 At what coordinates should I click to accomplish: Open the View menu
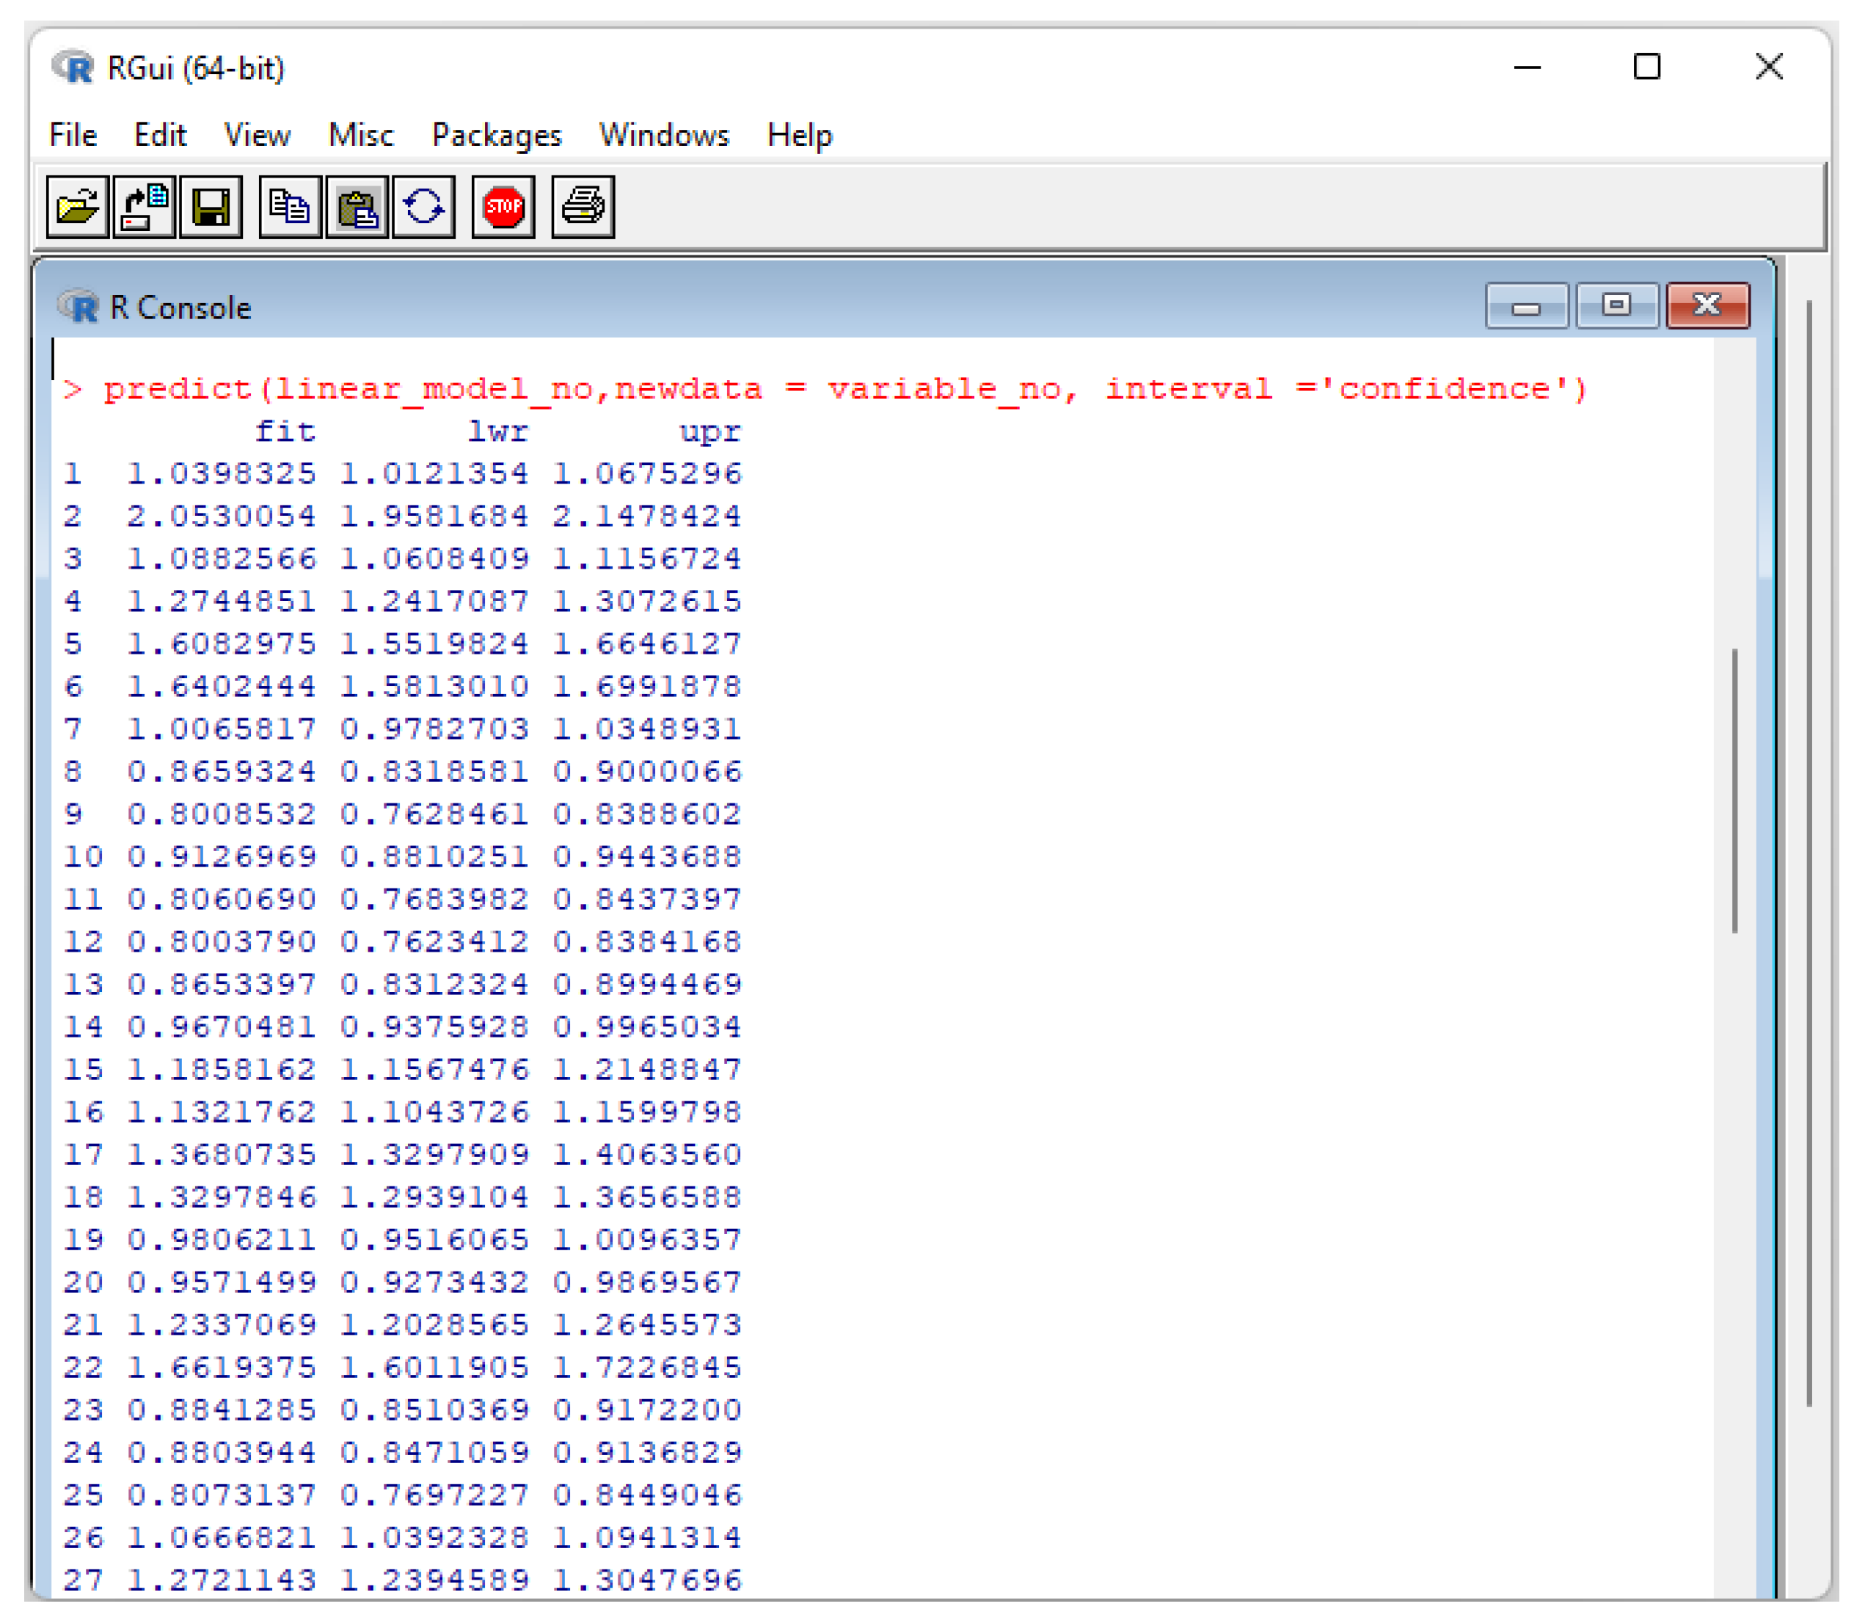coord(258,135)
